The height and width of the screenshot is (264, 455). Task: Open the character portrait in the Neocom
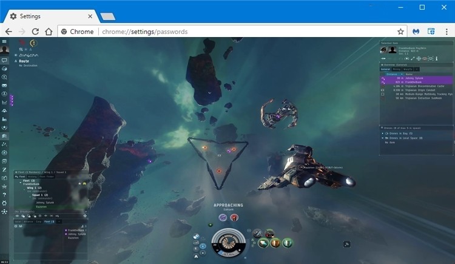coord(4,49)
